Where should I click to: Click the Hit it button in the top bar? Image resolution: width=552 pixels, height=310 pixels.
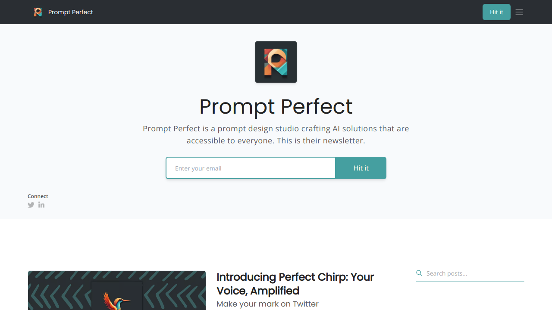496,12
